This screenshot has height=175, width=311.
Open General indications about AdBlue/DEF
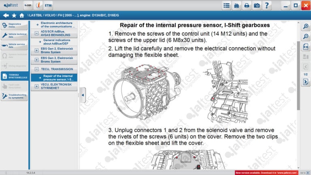pyautogui.click(x=54, y=42)
